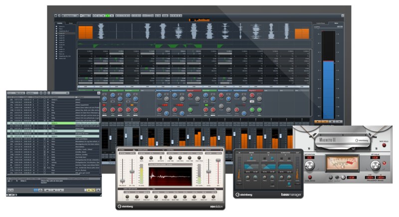Toggle Dual Mode button on Magneto II
399x217 pixels.
pyautogui.click(x=310, y=177)
